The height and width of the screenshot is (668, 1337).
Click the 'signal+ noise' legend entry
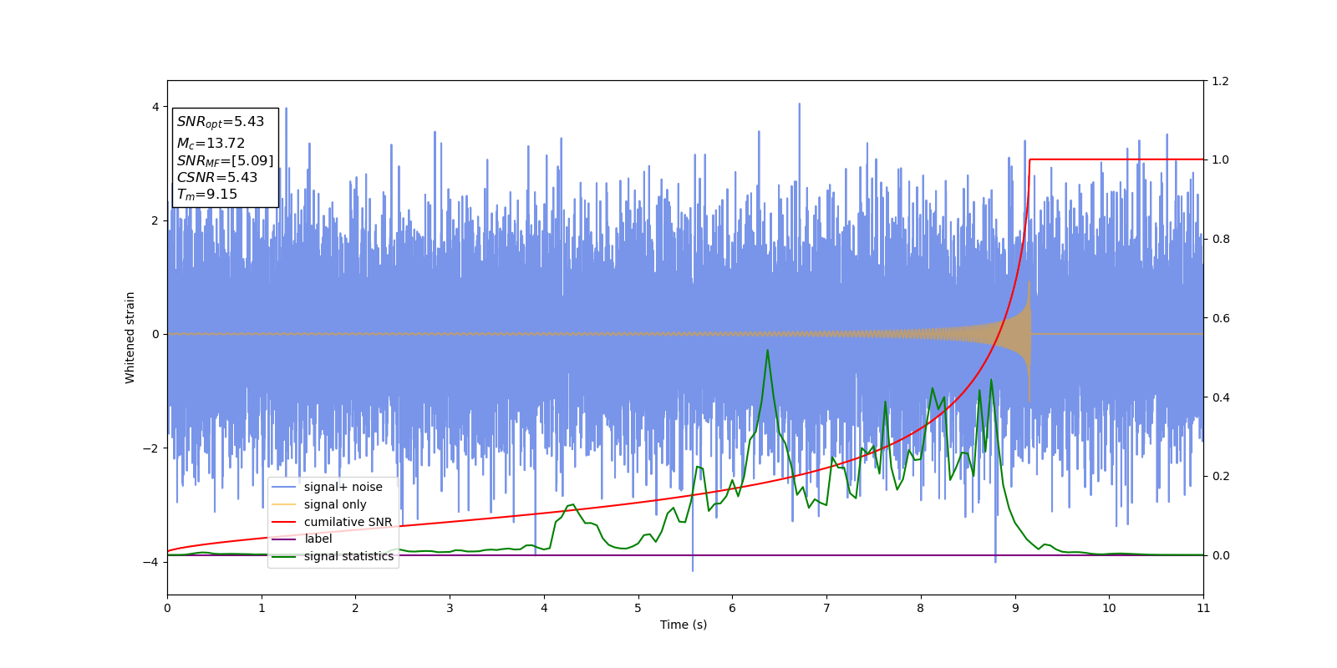[343, 487]
